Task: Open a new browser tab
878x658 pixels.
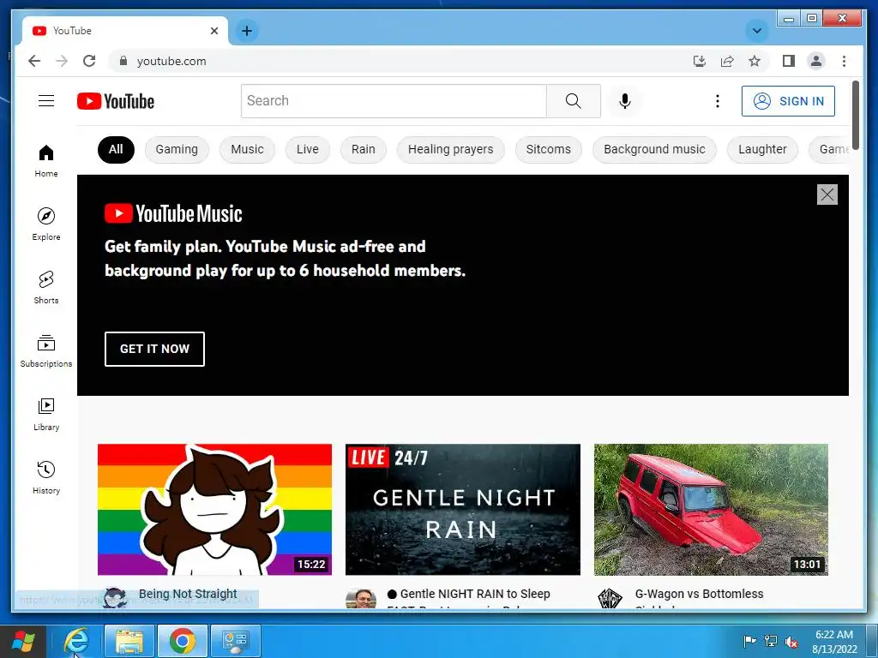Action: coord(247,31)
